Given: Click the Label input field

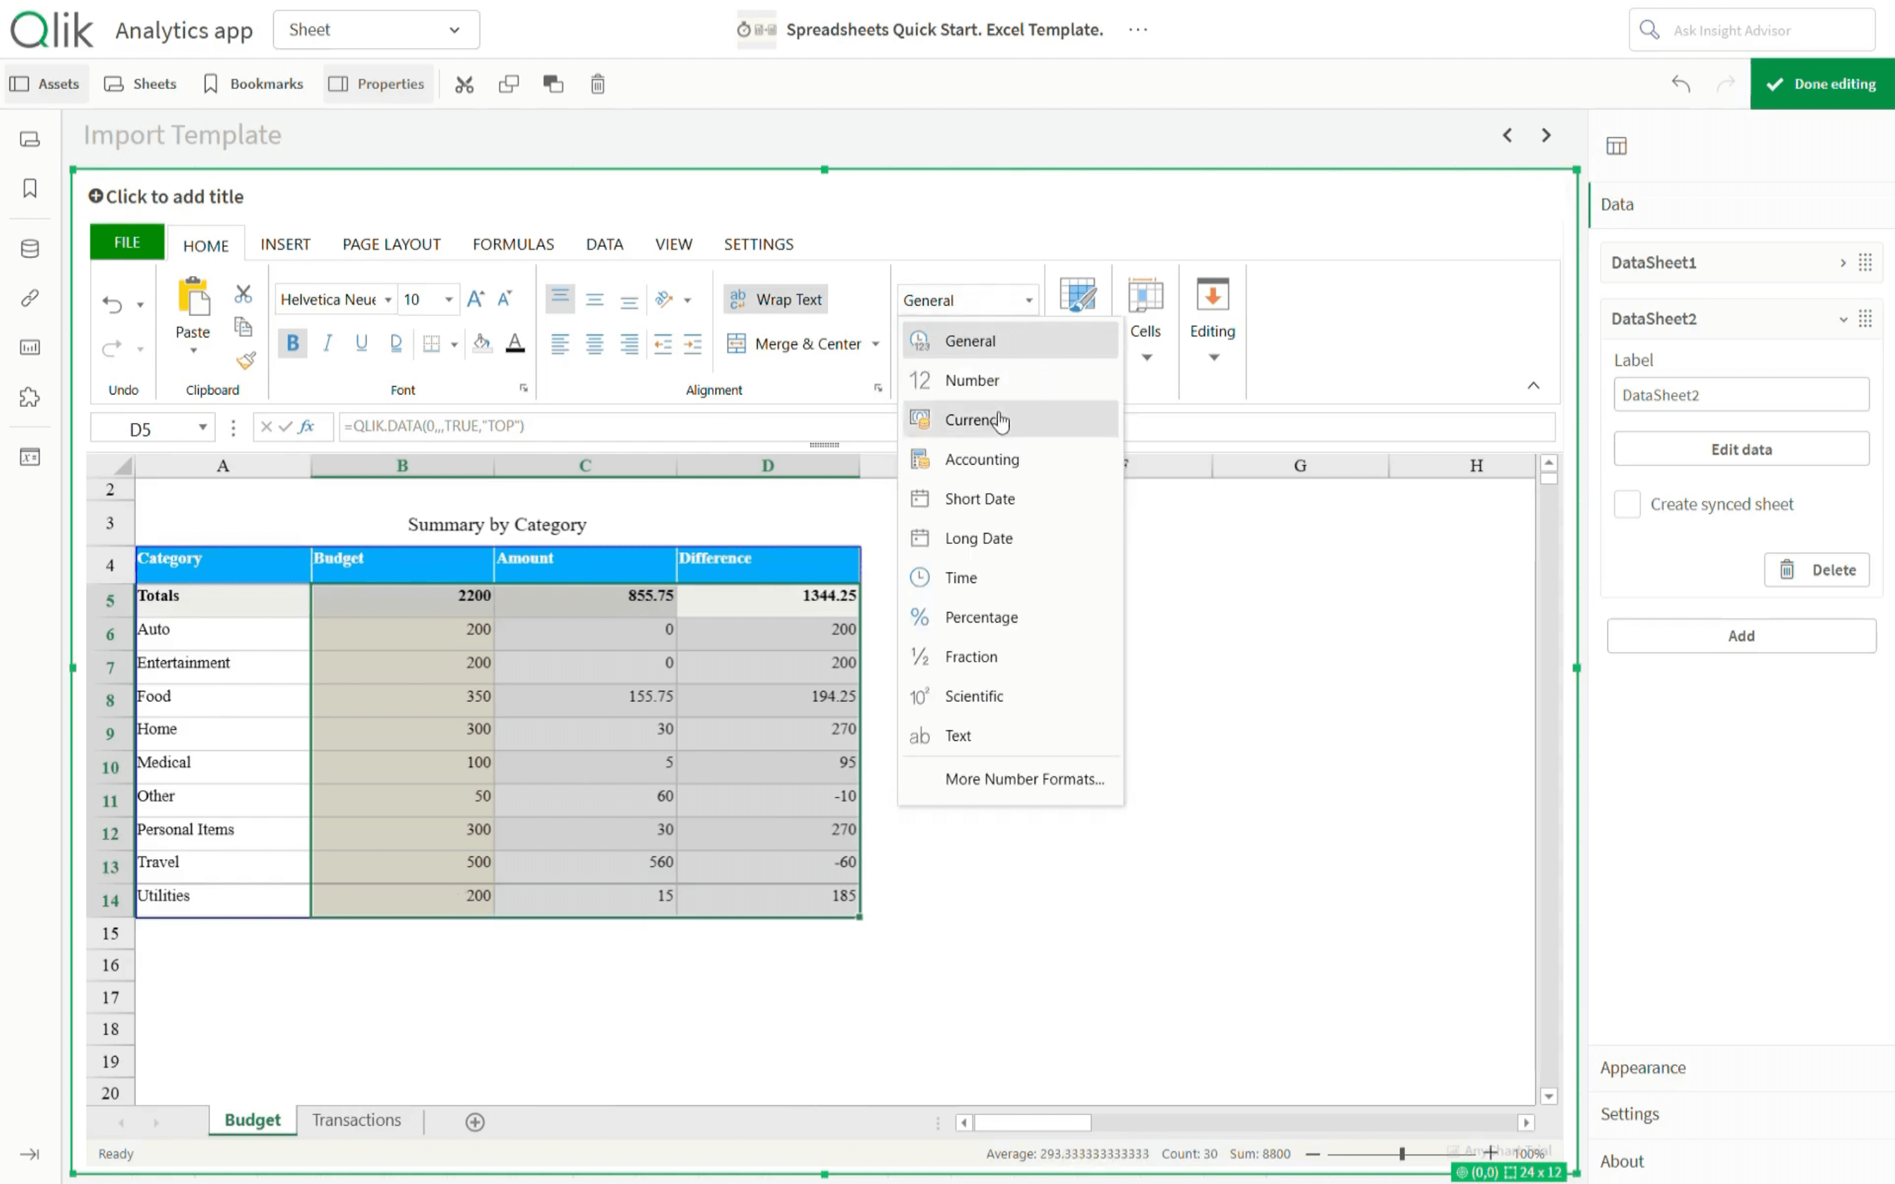Looking at the screenshot, I should coord(1740,394).
